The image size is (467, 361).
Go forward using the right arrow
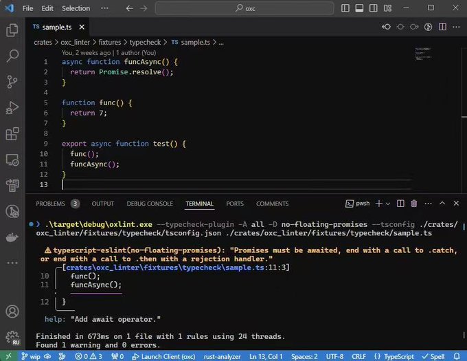(144, 8)
